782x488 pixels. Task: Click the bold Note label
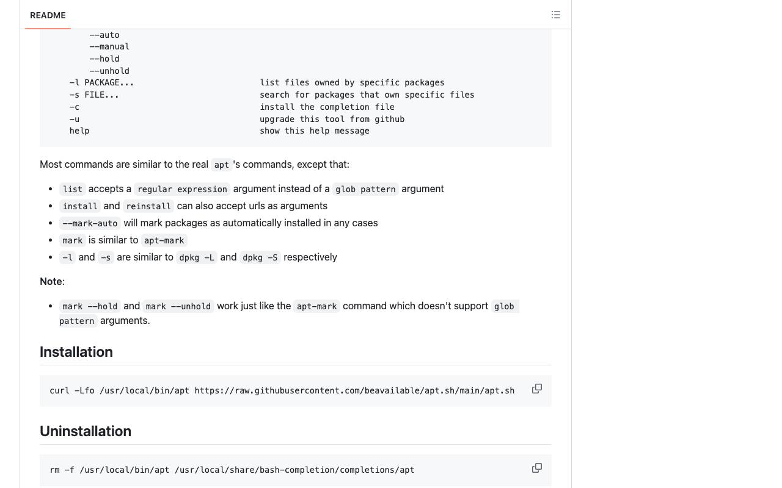(51, 281)
